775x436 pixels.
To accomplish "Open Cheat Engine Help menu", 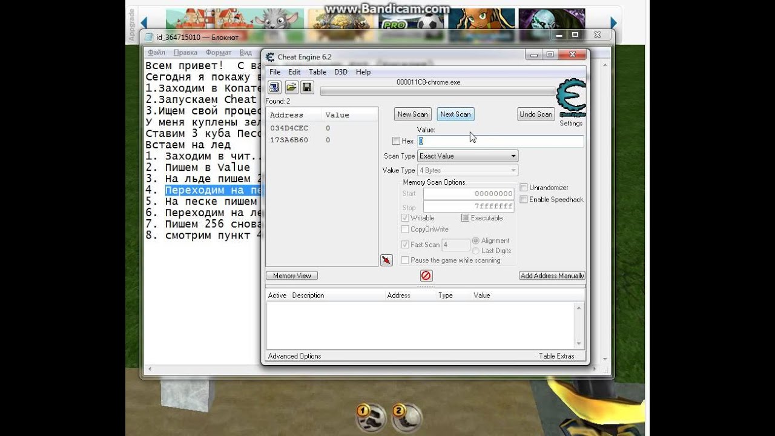I will pyautogui.click(x=363, y=72).
